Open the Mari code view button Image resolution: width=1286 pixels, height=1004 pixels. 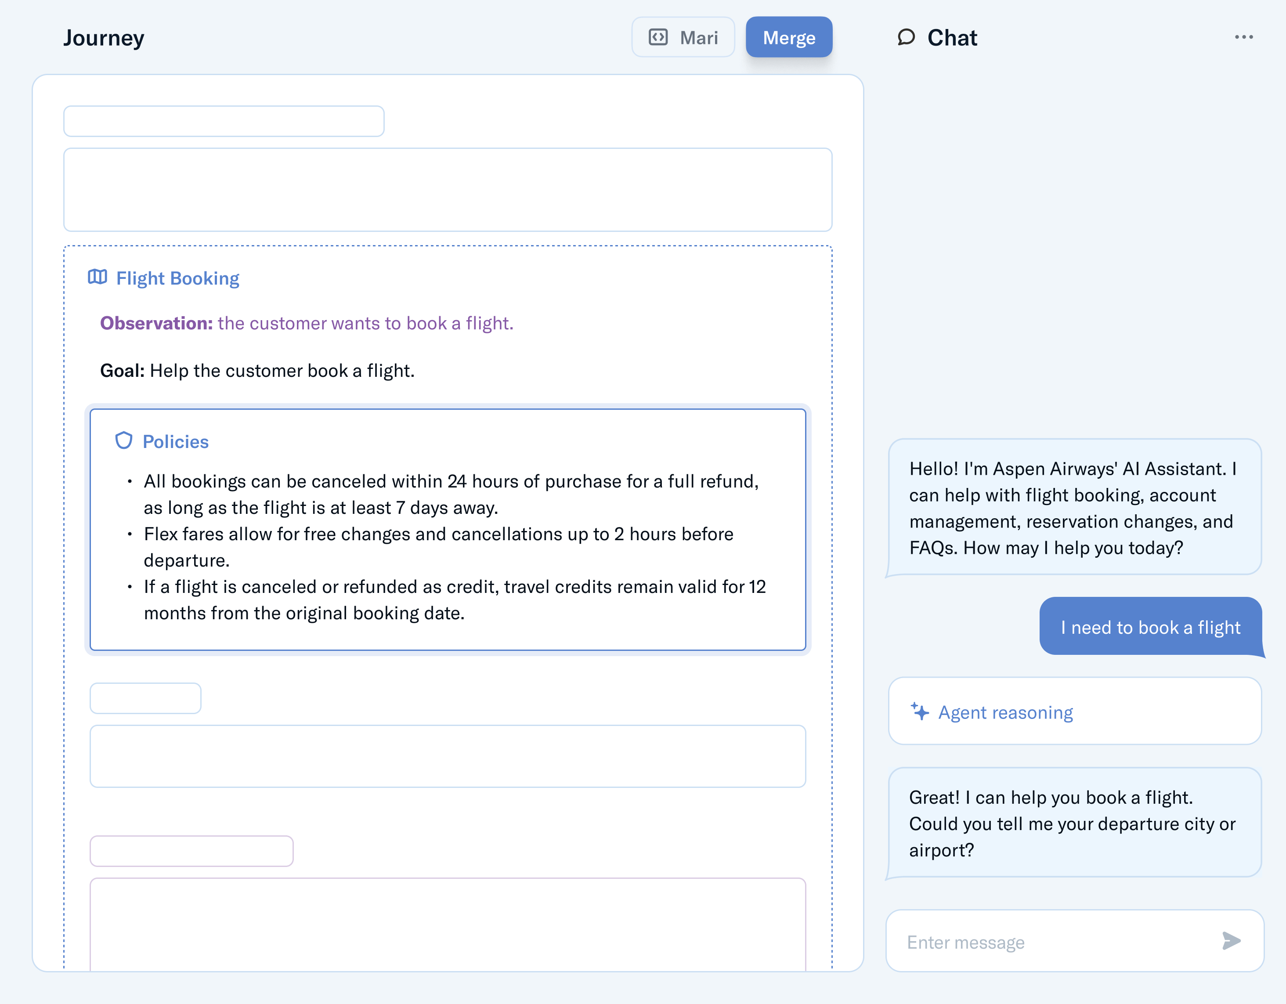683,38
